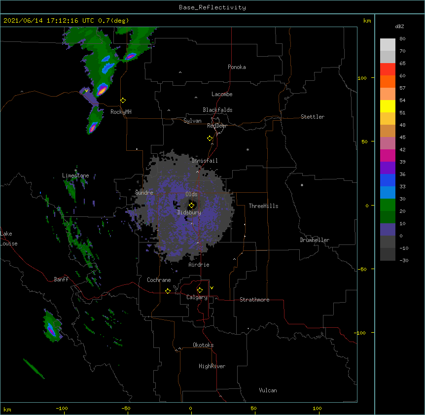Image resolution: width=425 pixels, height=415 pixels.
Task: Click the yellow diamond marker above Calgary label
Action: (x=200, y=290)
